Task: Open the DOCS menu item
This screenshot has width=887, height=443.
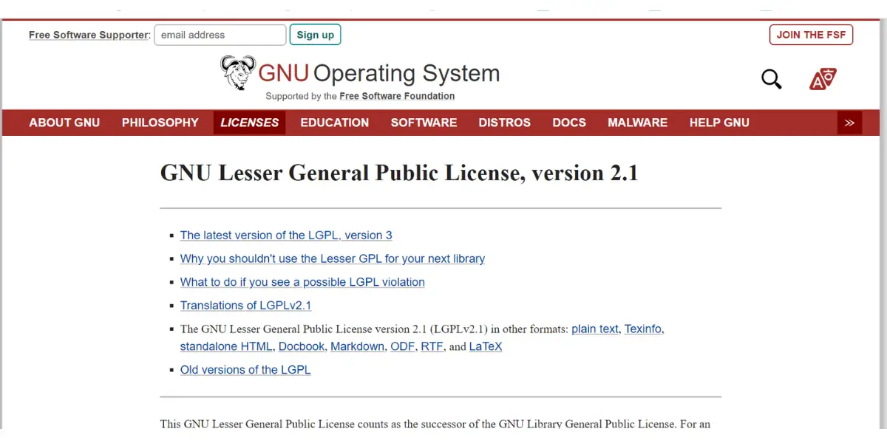Action: click(569, 123)
